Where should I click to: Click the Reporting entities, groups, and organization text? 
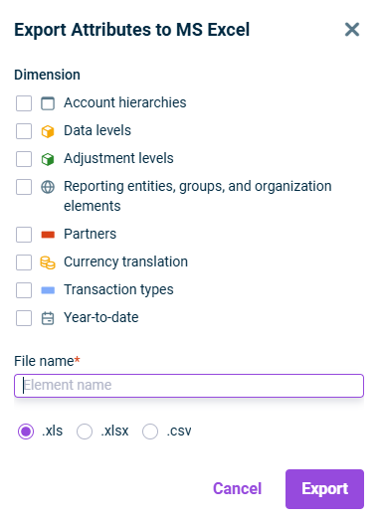[198, 196]
